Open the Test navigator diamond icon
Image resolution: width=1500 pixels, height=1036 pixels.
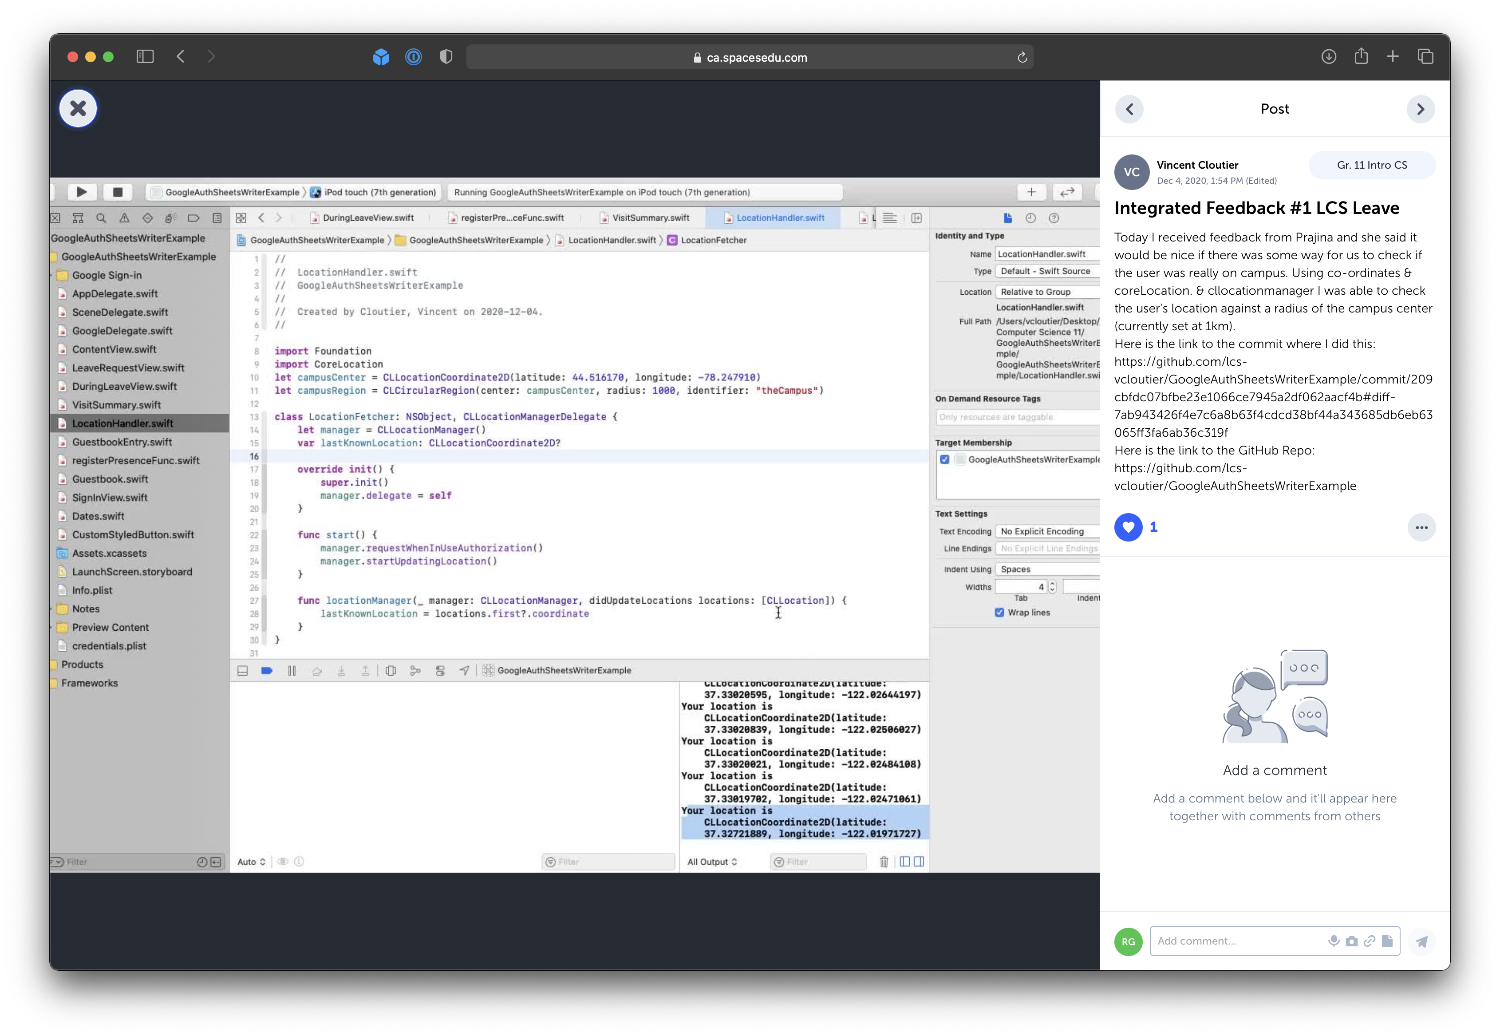pos(147,218)
